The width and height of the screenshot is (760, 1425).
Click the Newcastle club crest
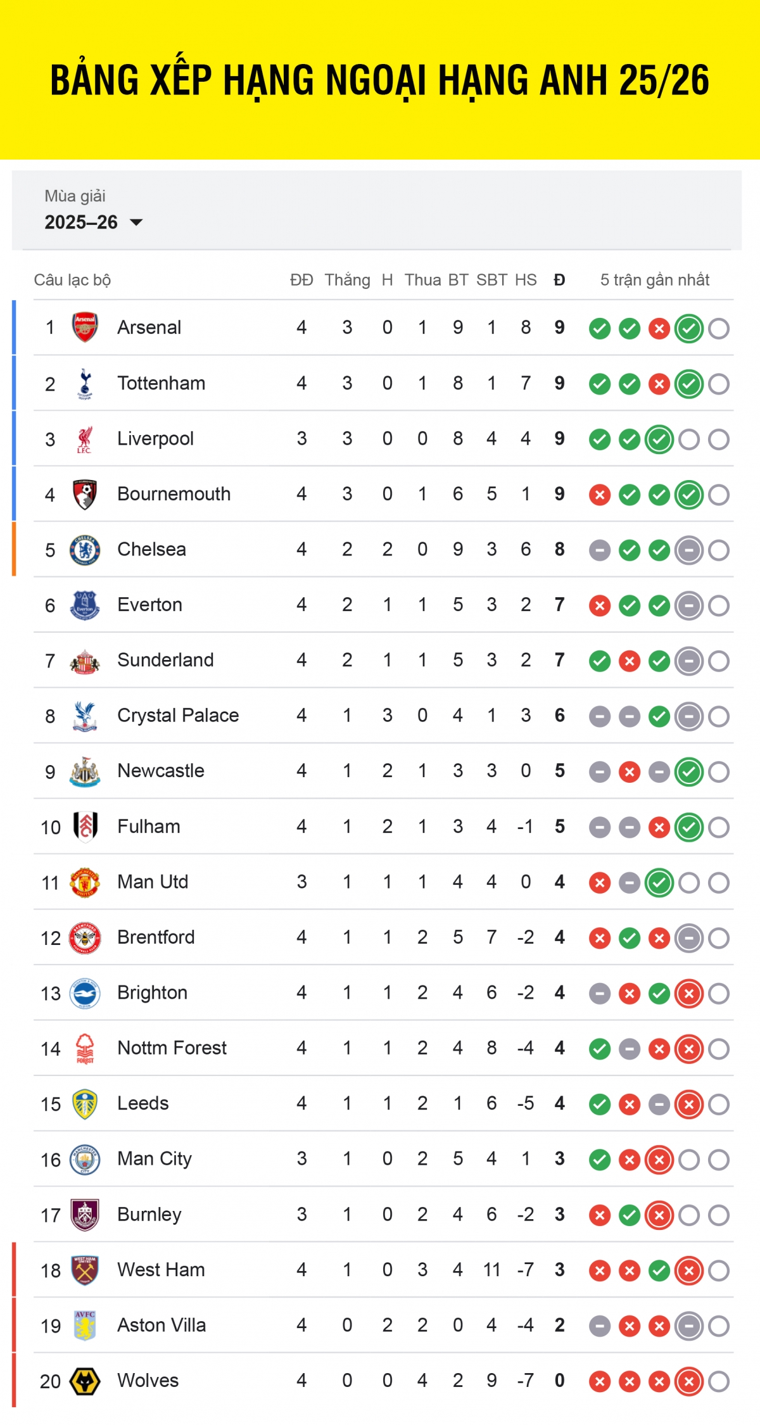85,771
